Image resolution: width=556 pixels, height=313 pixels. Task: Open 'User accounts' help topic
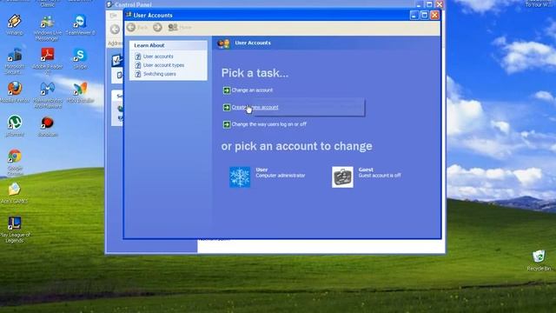click(158, 57)
